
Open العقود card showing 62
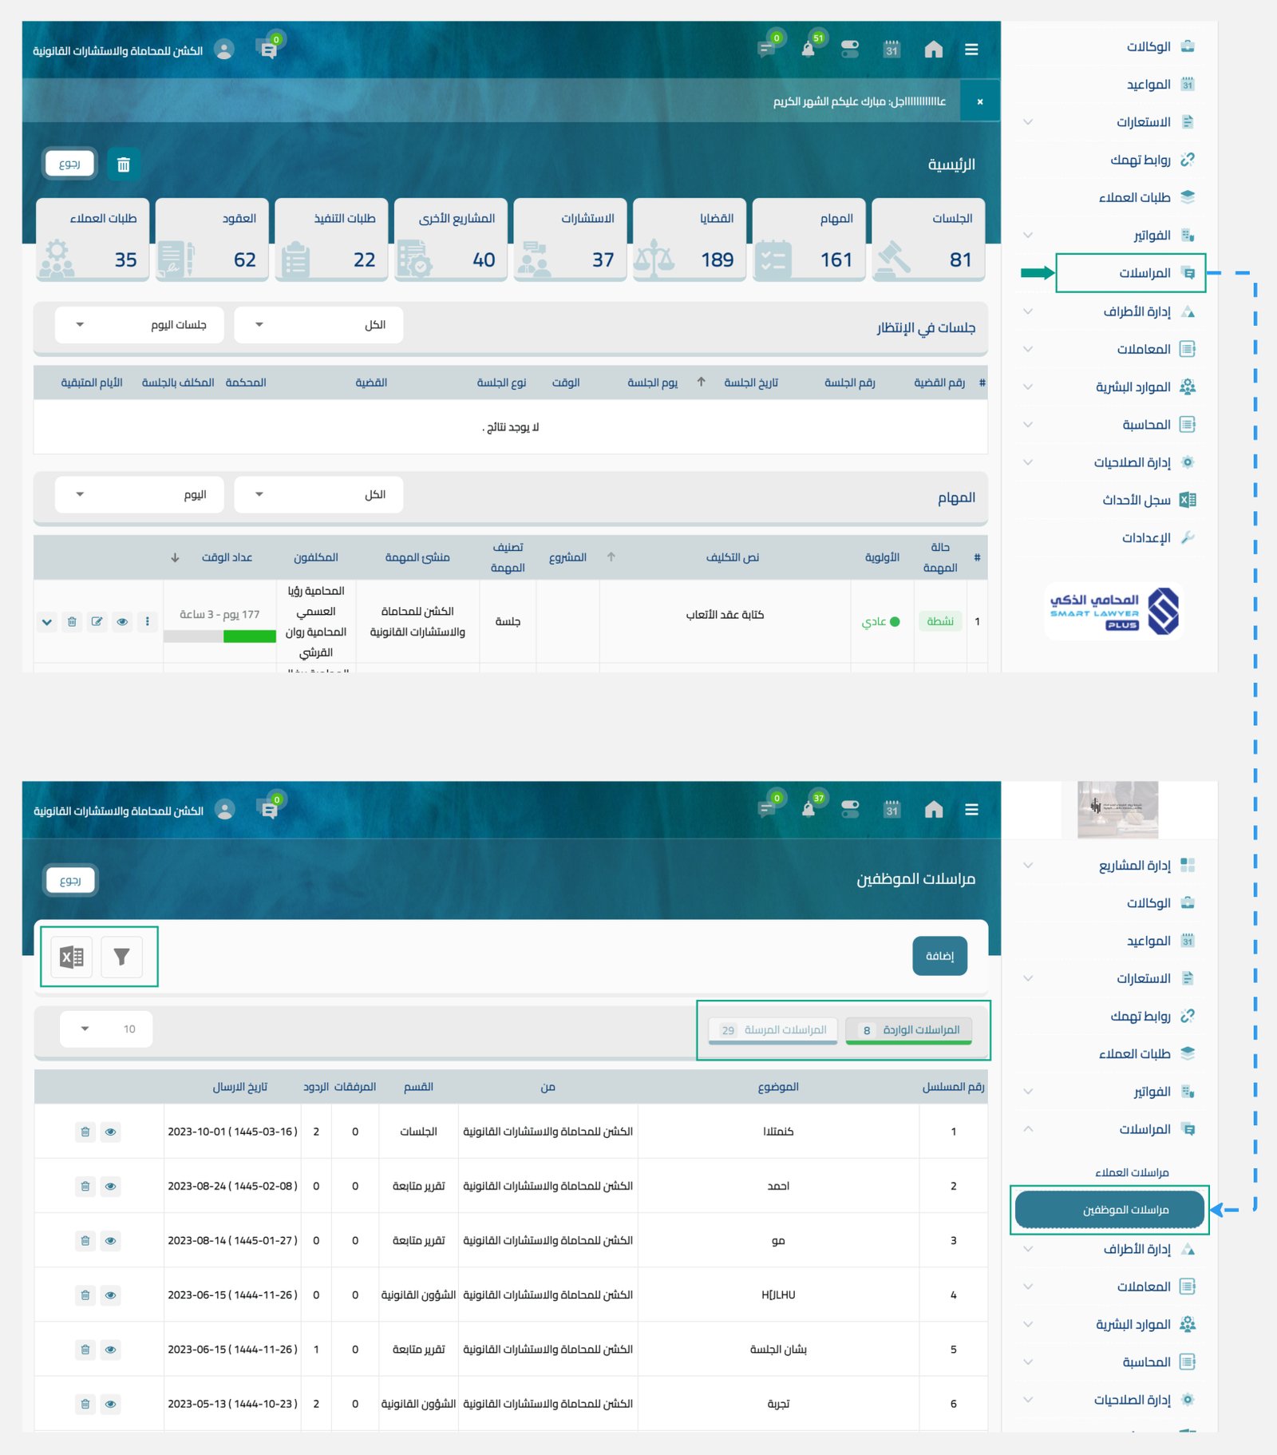click(212, 240)
